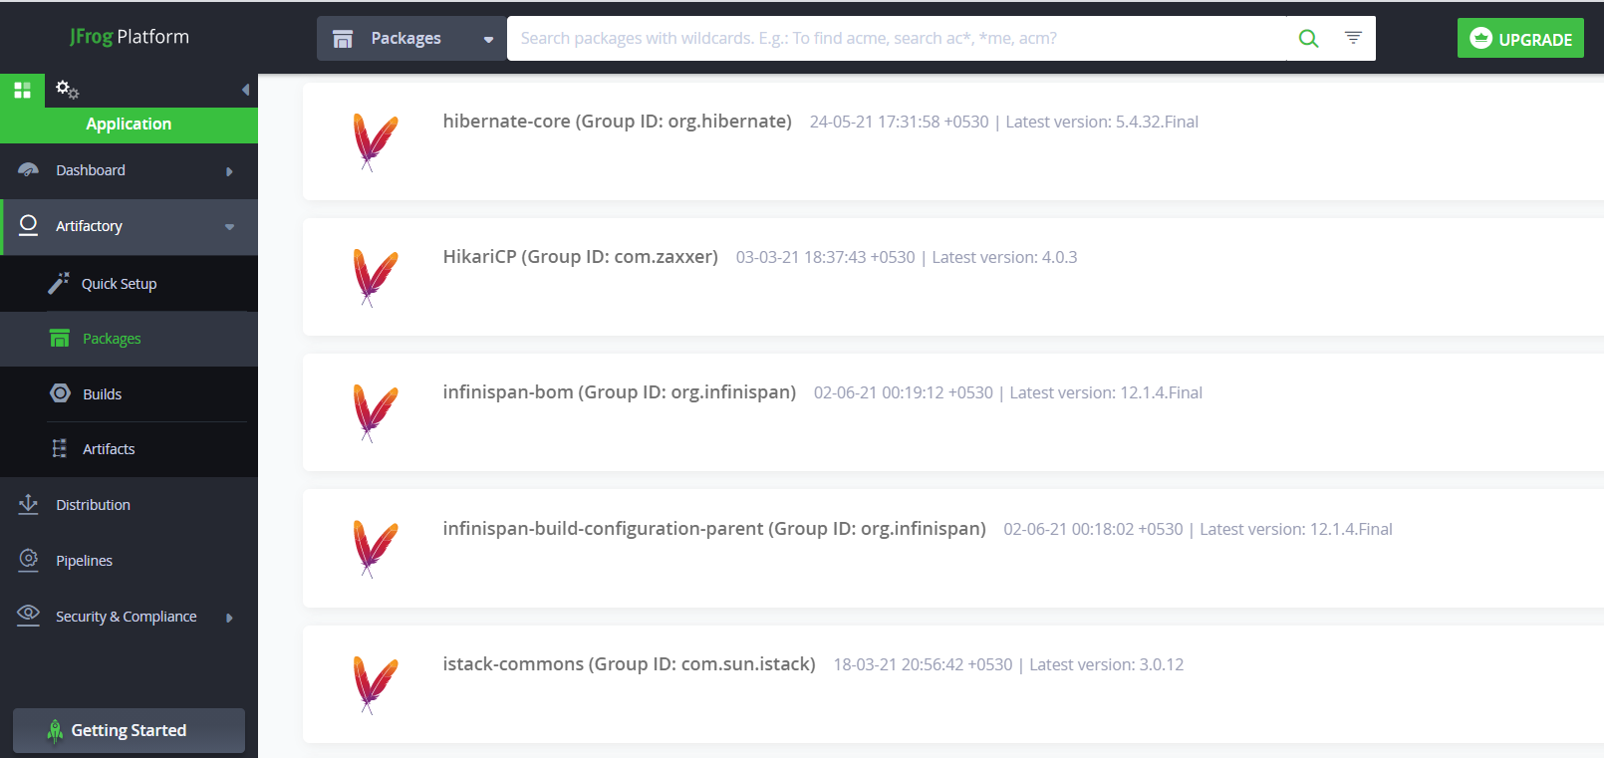Click the green search magnifier icon

(x=1308, y=39)
